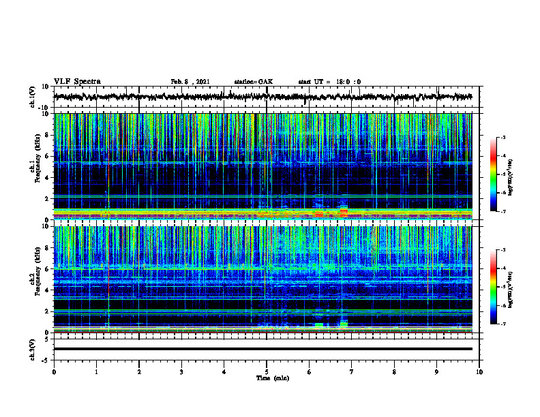Click time-axis tick label "6"
This screenshot has width=540, height=417.
[x=310, y=372]
